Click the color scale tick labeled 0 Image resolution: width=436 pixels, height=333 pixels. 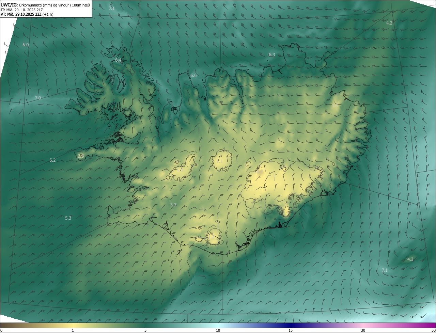[x=1, y=330]
